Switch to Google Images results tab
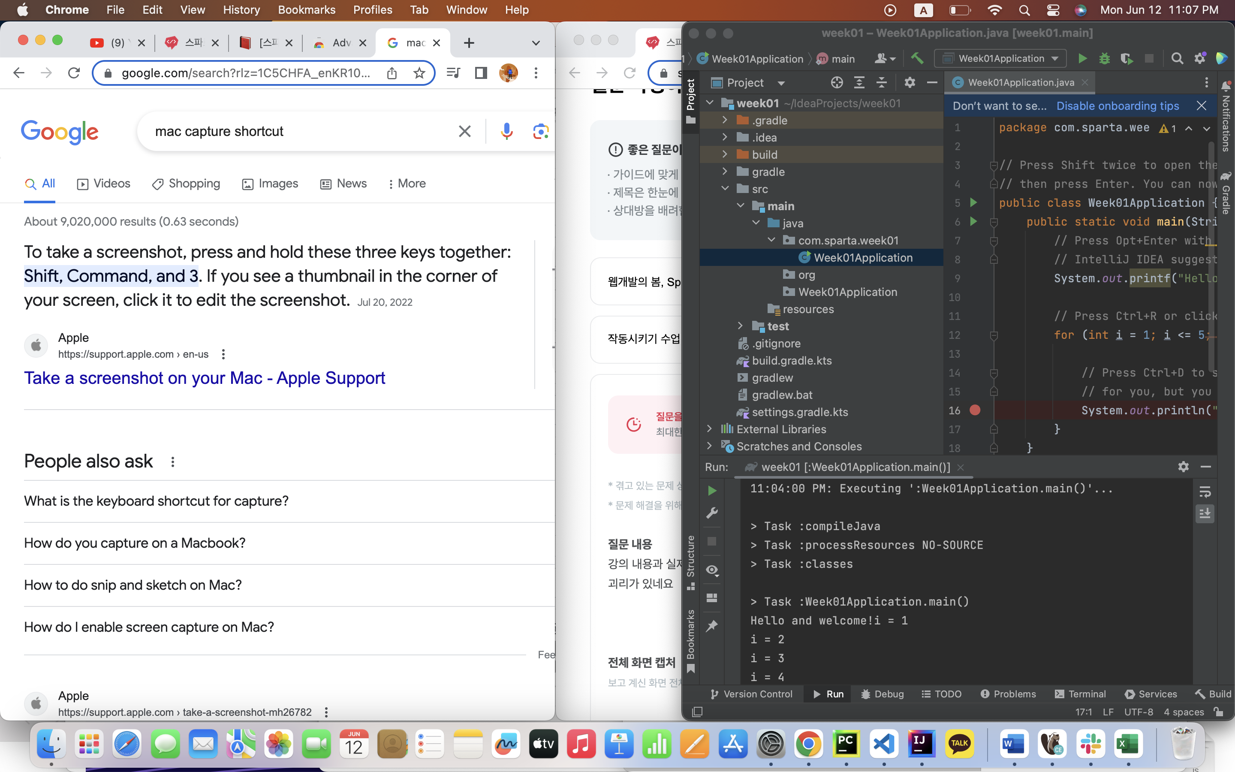1235x772 pixels. [270, 183]
